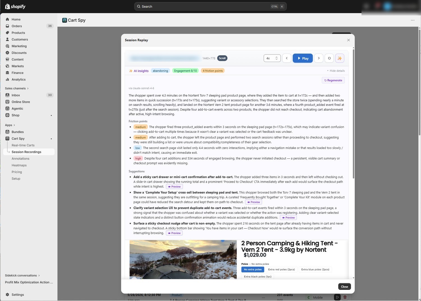
Task: Click the tent product image in replay
Action: 183,259
